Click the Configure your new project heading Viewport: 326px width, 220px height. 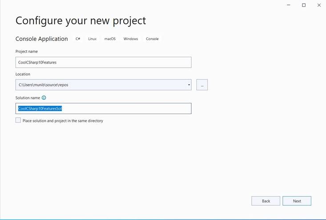[x=80, y=20]
